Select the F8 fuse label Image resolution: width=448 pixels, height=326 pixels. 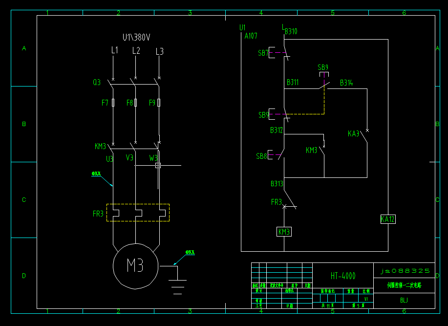pos(130,103)
